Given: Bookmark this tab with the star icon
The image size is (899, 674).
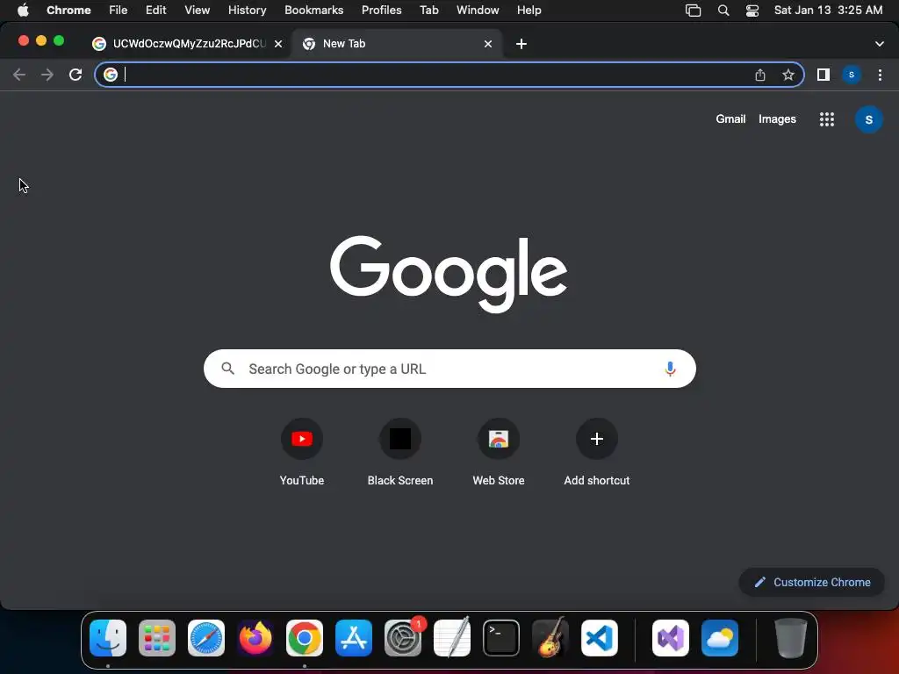Looking at the screenshot, I should pyautogui.click(x=788, y=75).
